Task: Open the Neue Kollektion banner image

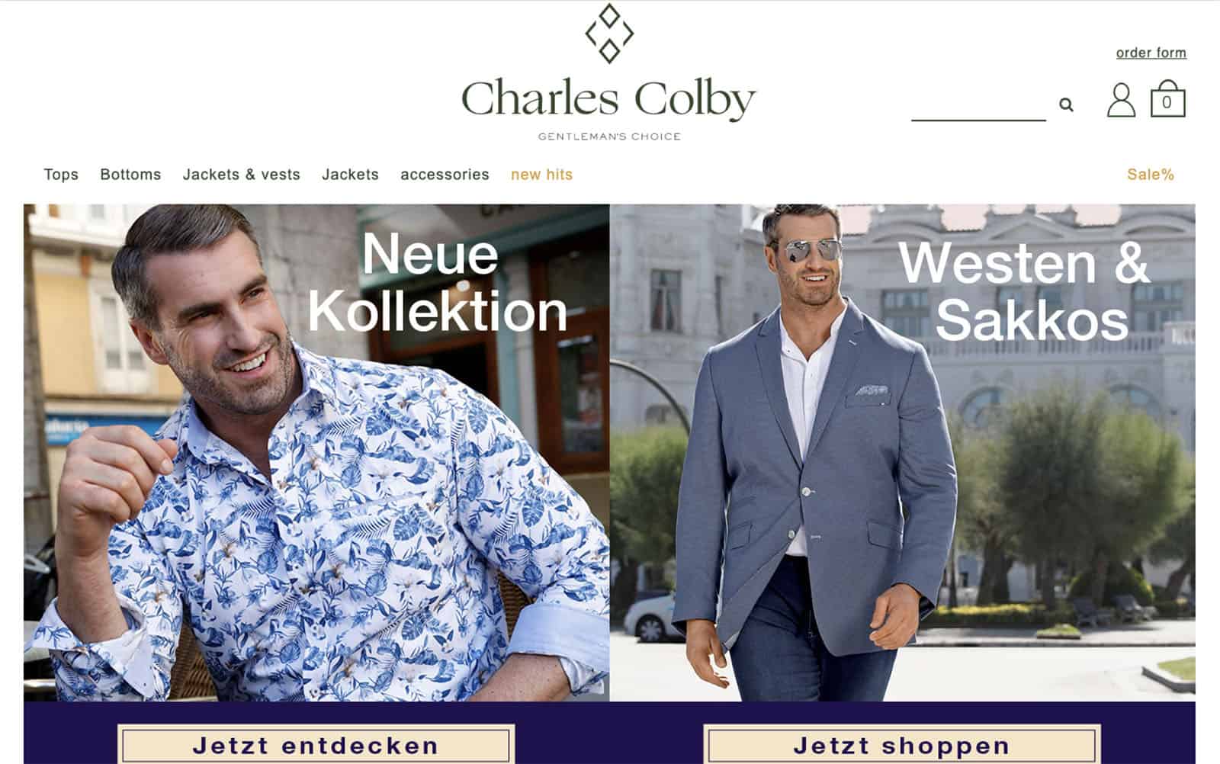Action: click(316, 452)
